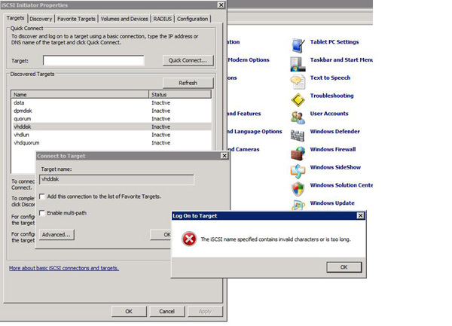
Task: Click the Quick Connect button
Action: click(188, 60)
